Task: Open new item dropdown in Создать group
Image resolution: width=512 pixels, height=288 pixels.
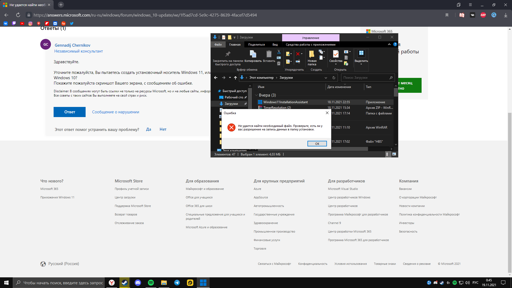Action: (x=324, y=51)
